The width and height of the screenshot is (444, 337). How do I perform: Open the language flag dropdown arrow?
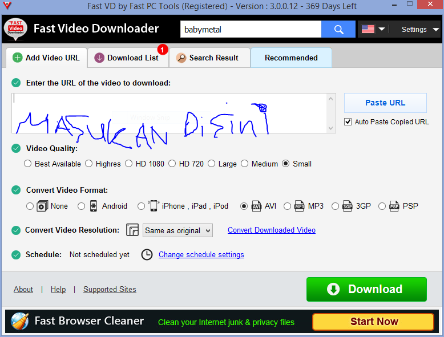tap(381, 29)
